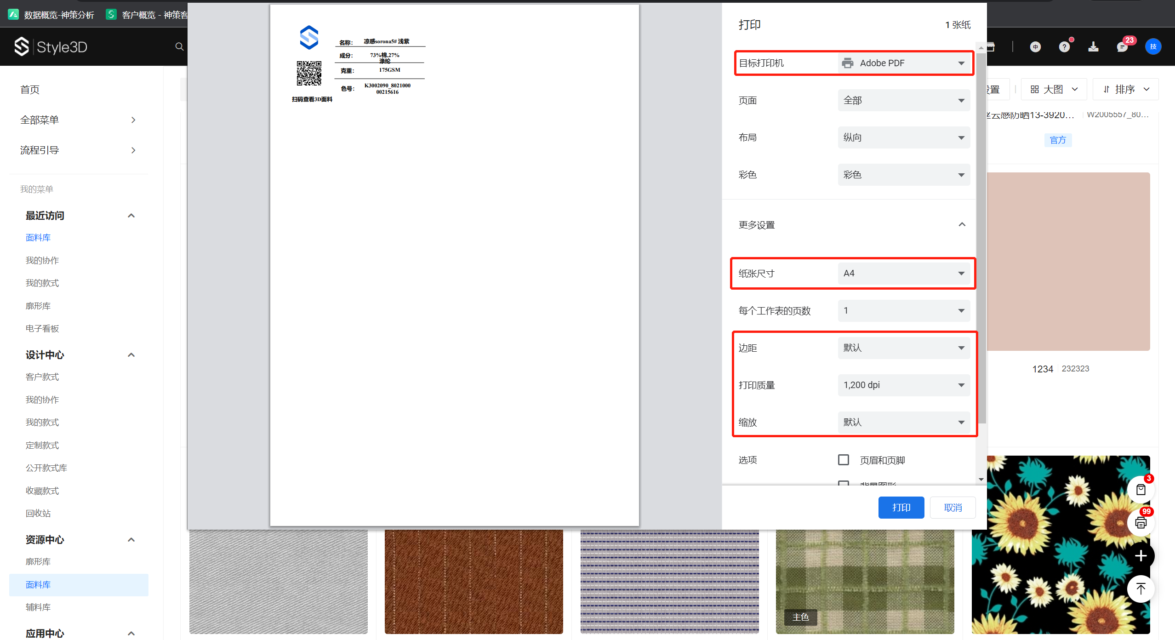Screen dimensions: 1175x640
Task: Collapse 最近访问 sidebar group
Action: click(x=131, y=216)
